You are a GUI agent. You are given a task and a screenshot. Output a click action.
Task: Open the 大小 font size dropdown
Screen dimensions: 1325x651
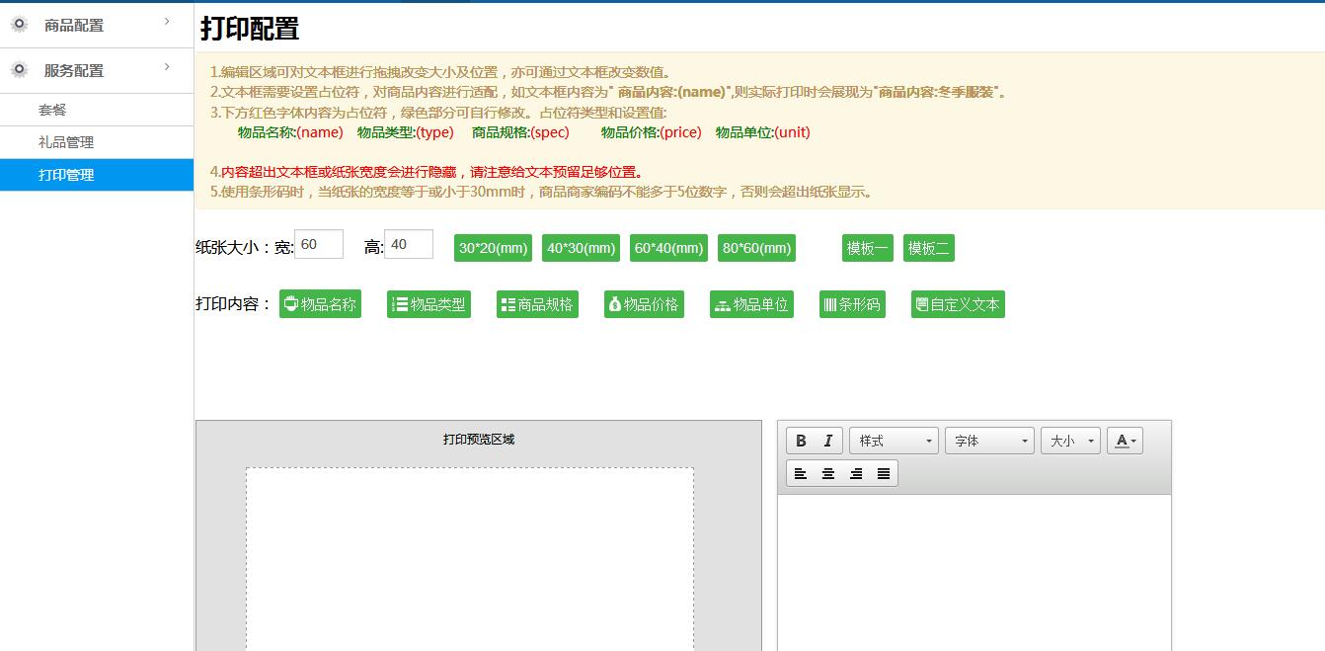pos(1069,441)
